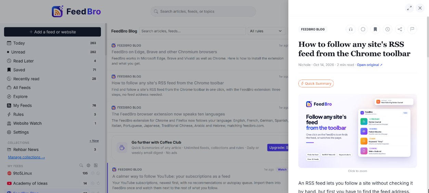The width and height of the screenshot is (429, 193).
Task: Click the Coffee Club cup icon
Action: pos(121,148)
